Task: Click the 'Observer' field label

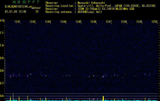Action: tap(52, 3)
